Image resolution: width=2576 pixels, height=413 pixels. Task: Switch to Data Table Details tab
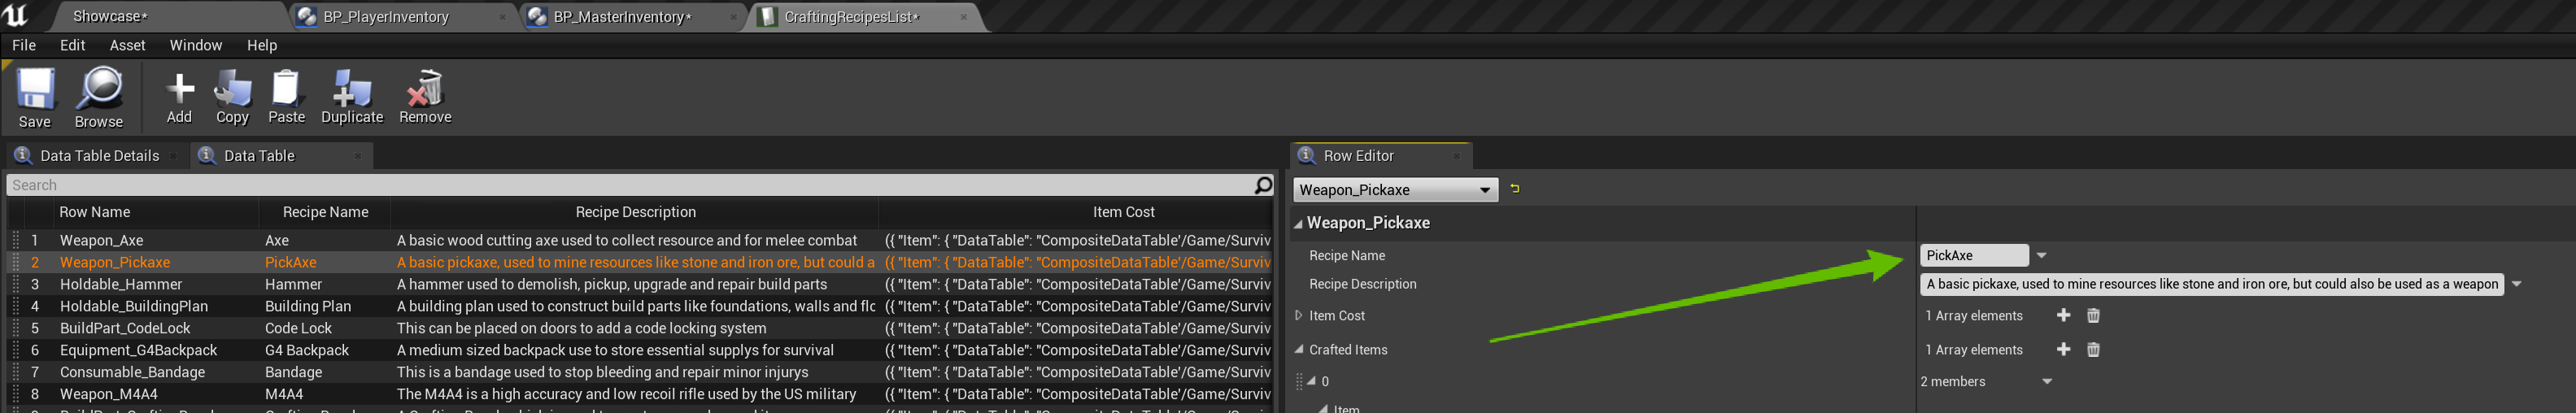99,156
